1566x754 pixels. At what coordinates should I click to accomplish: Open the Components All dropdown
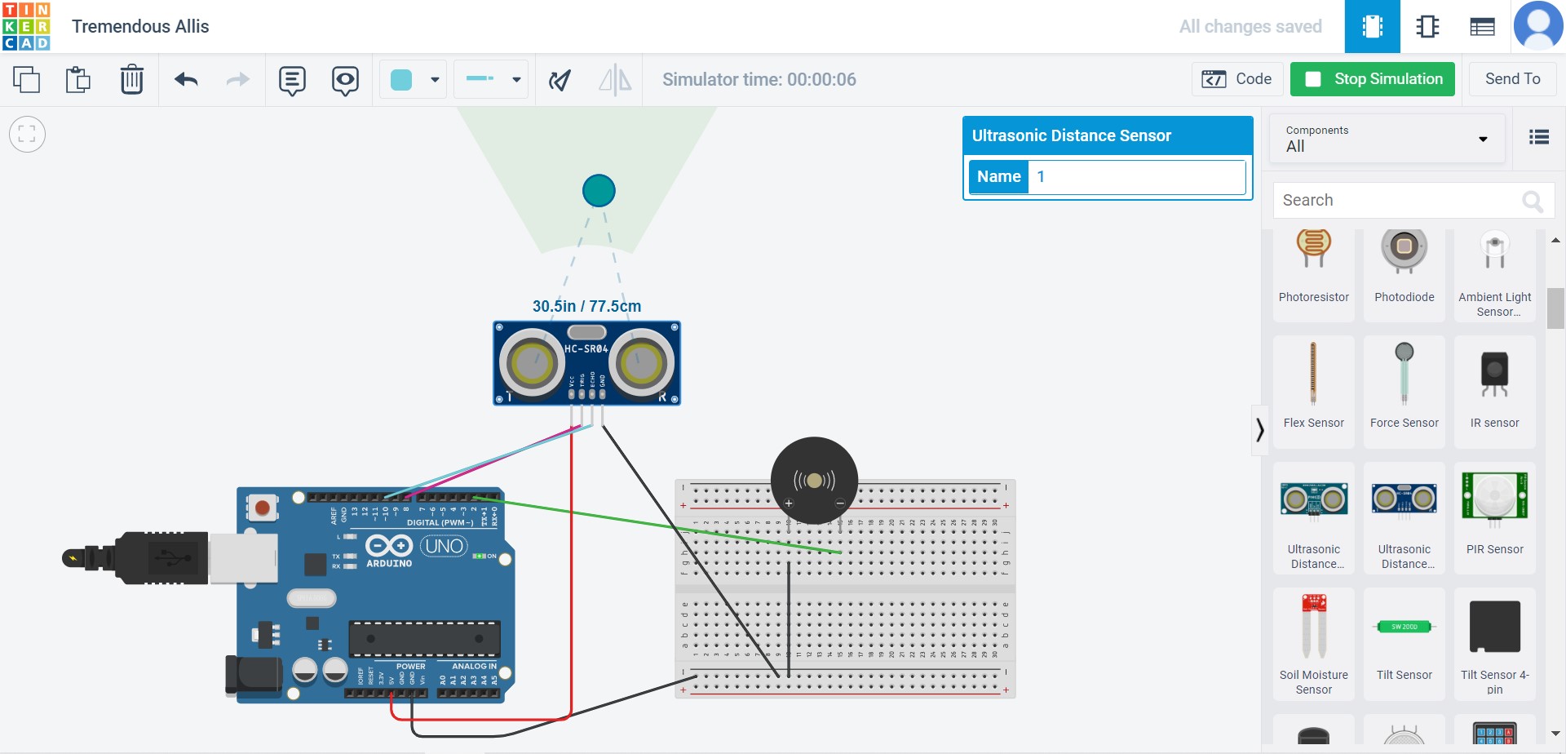(x=1387, y=139)
